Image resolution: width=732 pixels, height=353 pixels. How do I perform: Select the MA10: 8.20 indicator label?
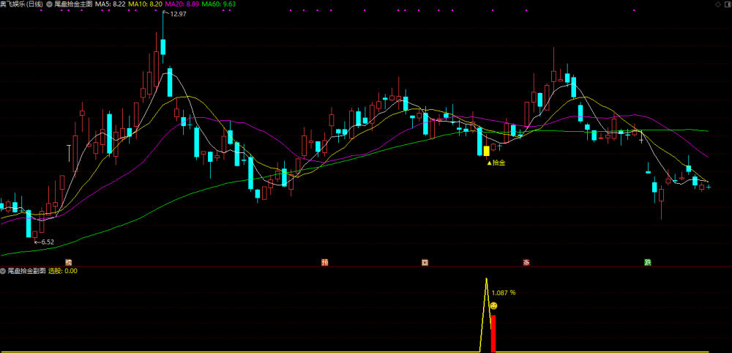tap(144, 4)
